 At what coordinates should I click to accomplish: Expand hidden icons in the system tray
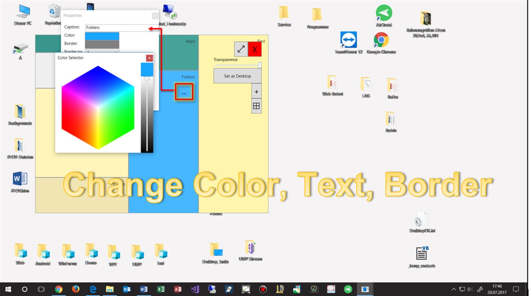[453, 289]
